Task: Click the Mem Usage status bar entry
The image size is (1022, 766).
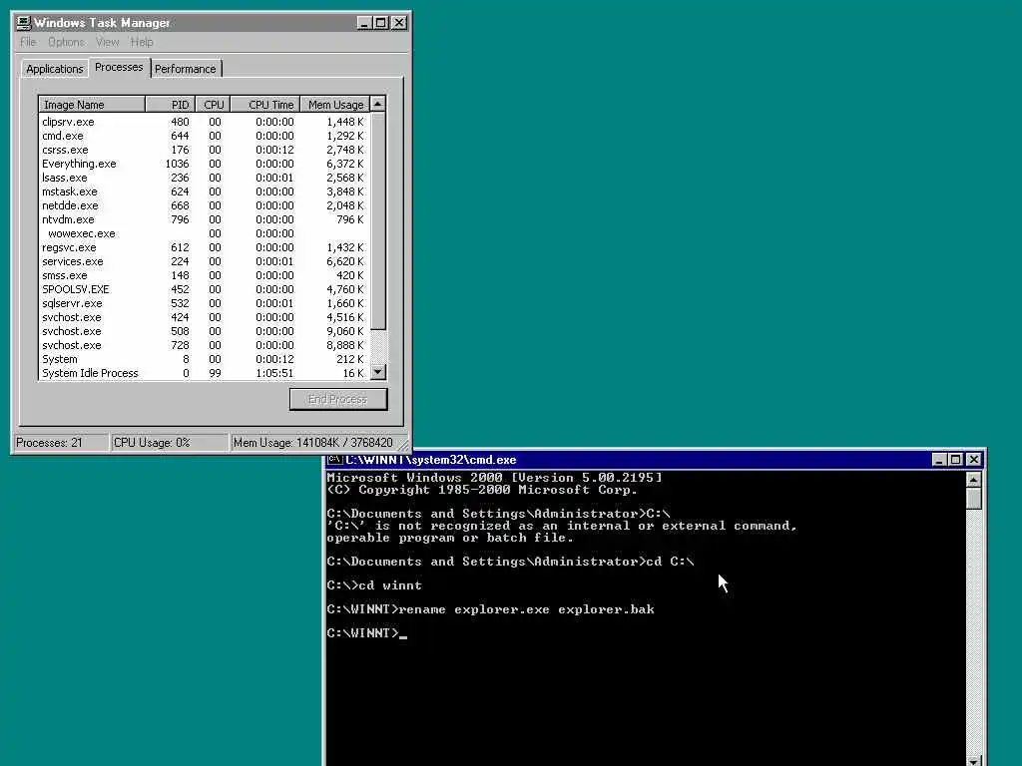Action: [x=315, y=443]
